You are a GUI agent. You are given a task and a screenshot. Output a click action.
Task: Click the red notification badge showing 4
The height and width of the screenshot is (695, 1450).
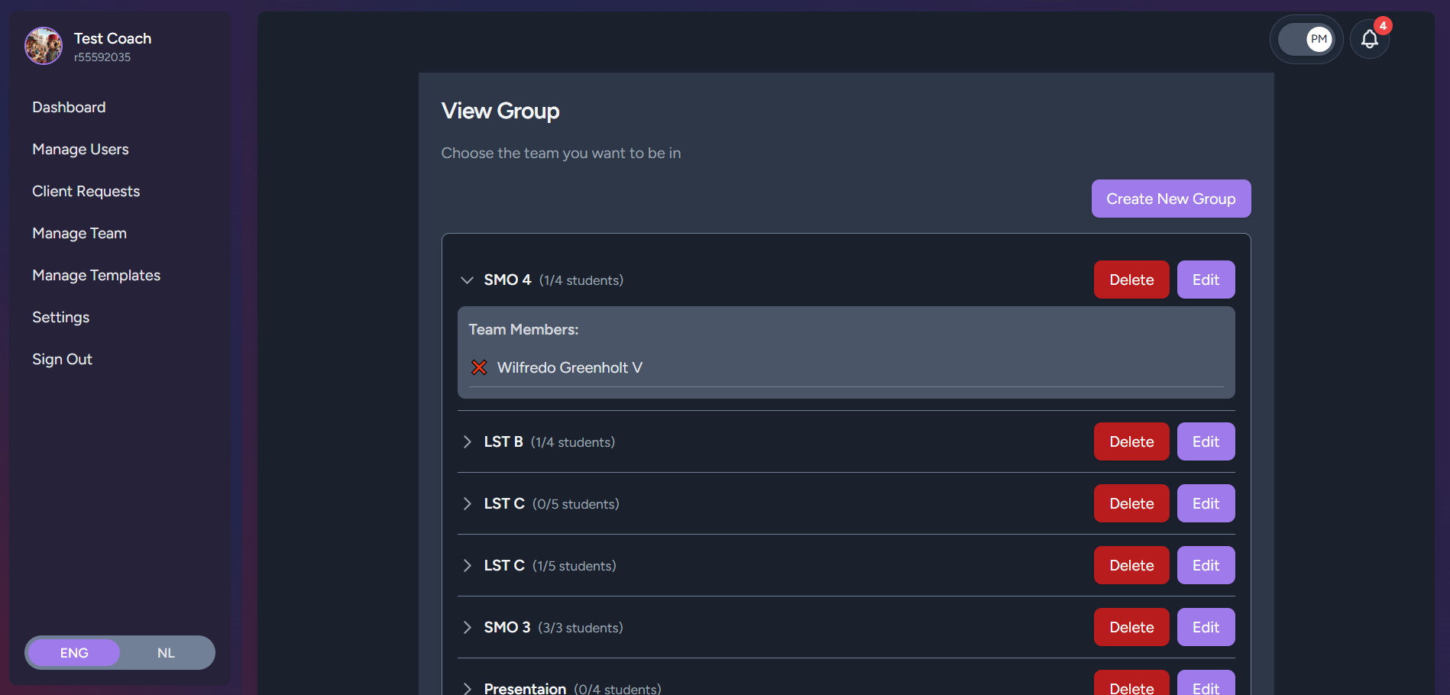(1383, 25)
